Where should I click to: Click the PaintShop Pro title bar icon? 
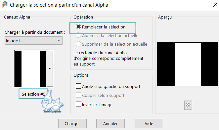click(5, 5)
